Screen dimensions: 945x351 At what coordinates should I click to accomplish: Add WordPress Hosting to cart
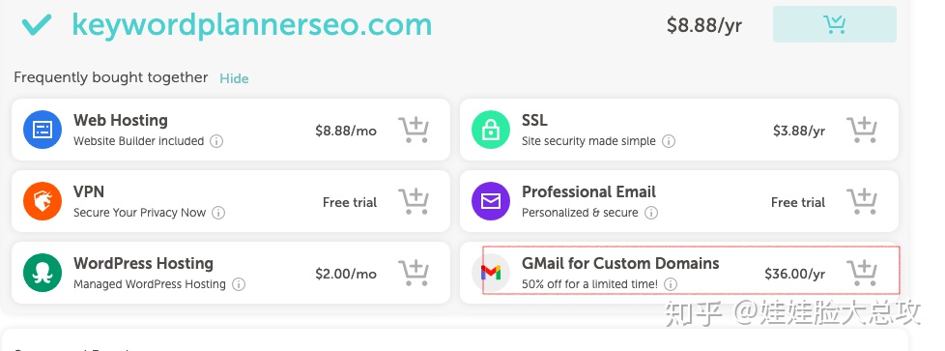coord(414,274)
